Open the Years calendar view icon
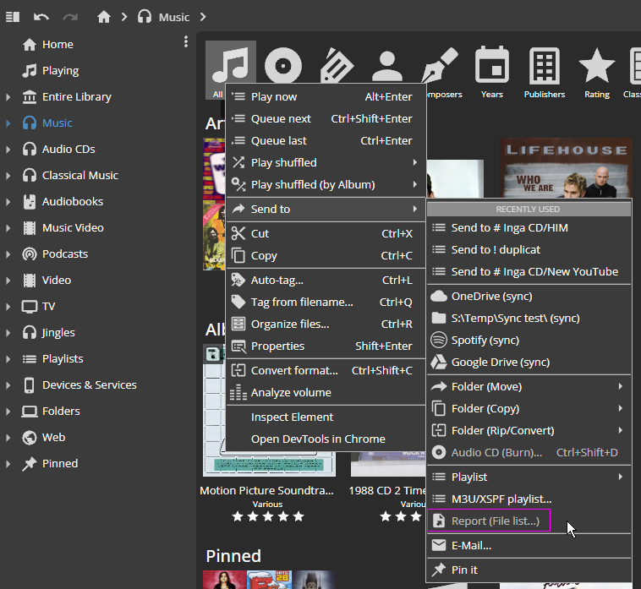The height and width of the screenshot is (589, 641). [x=491, y=66]
